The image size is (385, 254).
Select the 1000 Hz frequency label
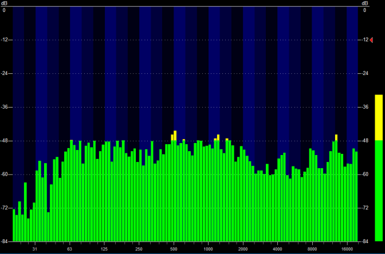(x=208, y=248)
